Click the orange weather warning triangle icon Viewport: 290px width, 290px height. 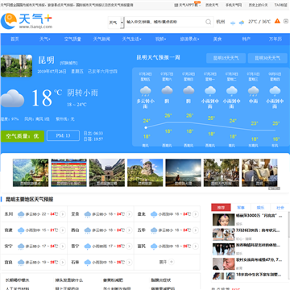tap(277, 21)
